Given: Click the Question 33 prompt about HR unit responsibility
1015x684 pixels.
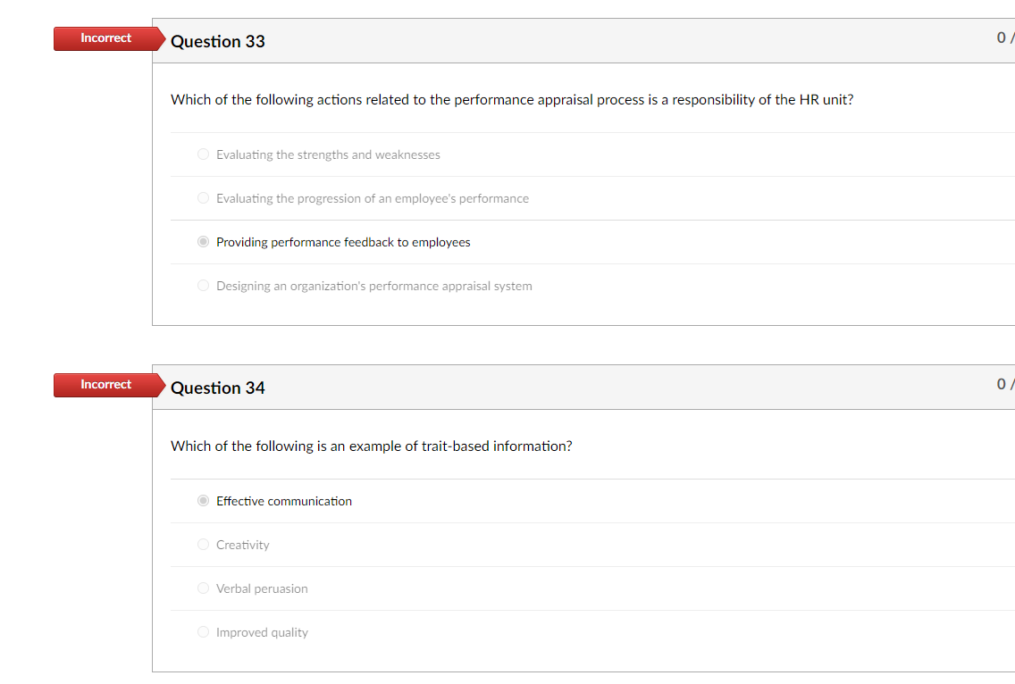Looking at the screenshot, I should 512,99.
